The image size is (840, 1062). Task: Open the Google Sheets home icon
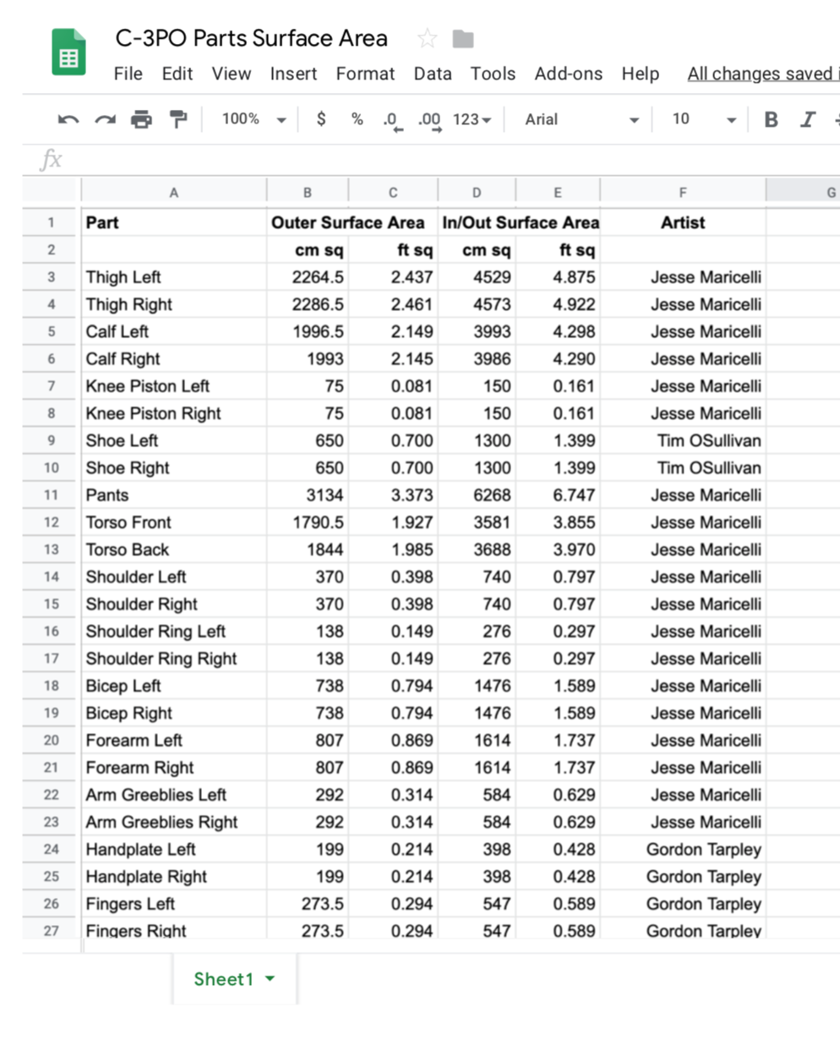(x=68, y=52)
